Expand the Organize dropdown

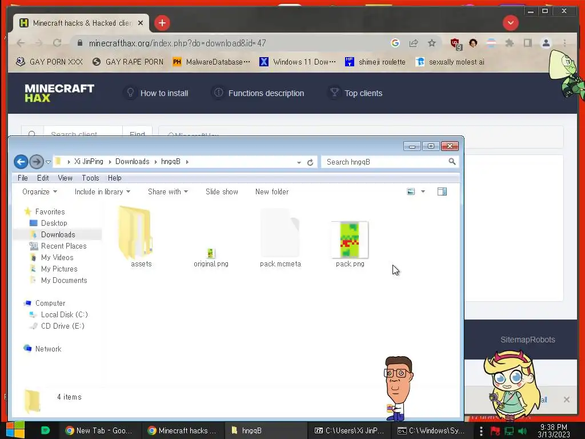[39, 192]
